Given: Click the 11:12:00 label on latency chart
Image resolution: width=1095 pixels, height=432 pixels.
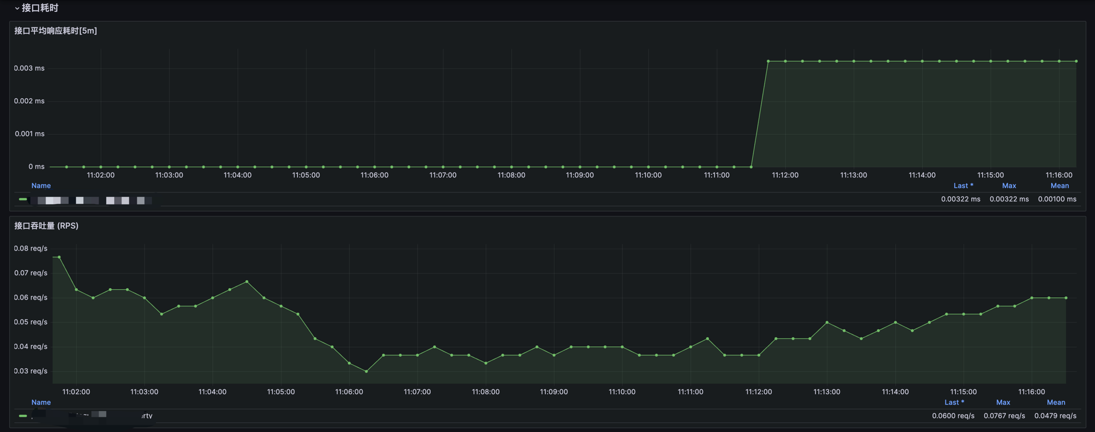Looking at the screenshot, I should coord(785,175).
